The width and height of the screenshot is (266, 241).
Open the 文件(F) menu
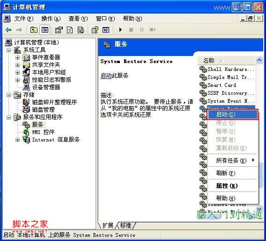[x=24, y=19]
